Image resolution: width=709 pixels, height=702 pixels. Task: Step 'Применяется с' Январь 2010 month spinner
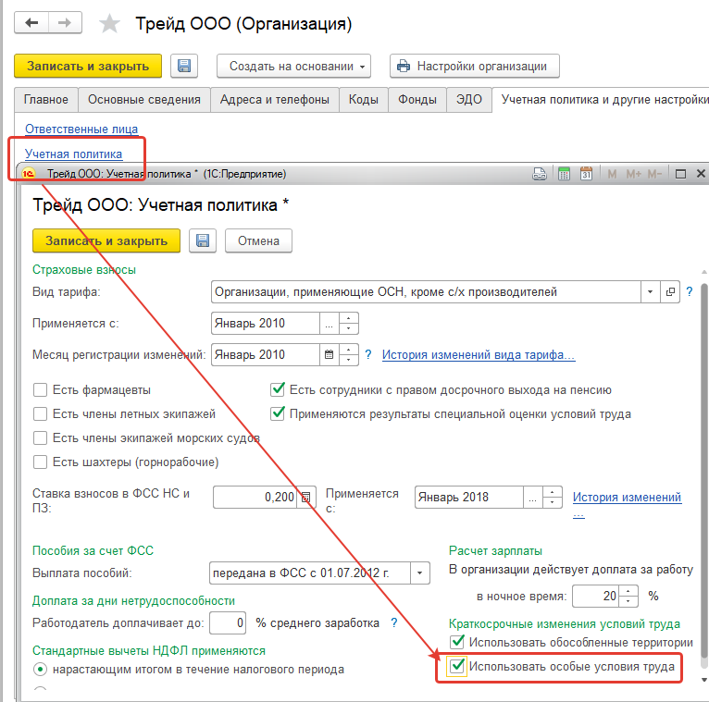[x=348, y=324]
